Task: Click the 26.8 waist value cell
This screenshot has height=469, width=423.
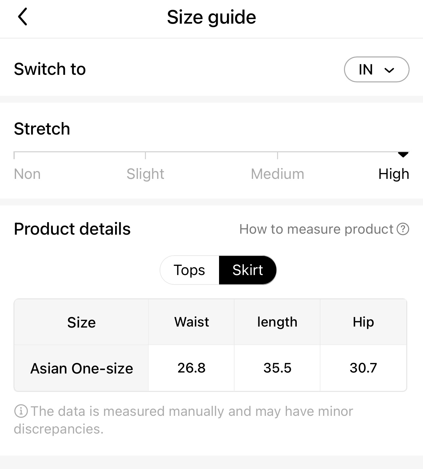Action: [x=191, y=368]
